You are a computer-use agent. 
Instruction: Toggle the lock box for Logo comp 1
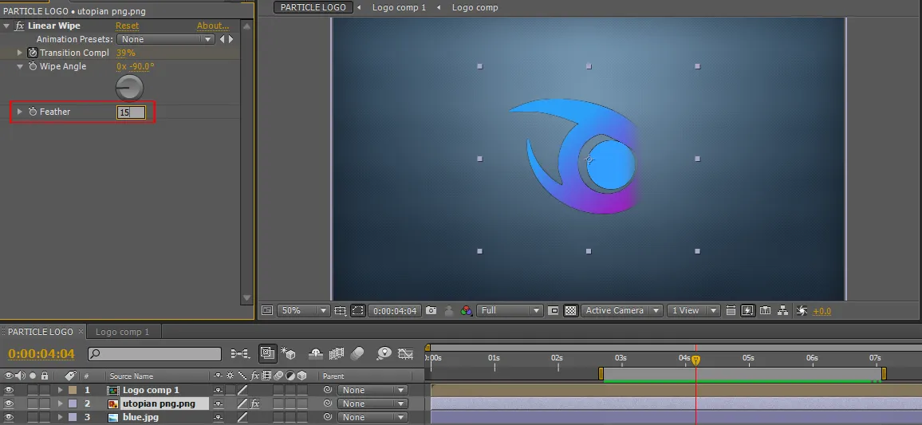45,390
